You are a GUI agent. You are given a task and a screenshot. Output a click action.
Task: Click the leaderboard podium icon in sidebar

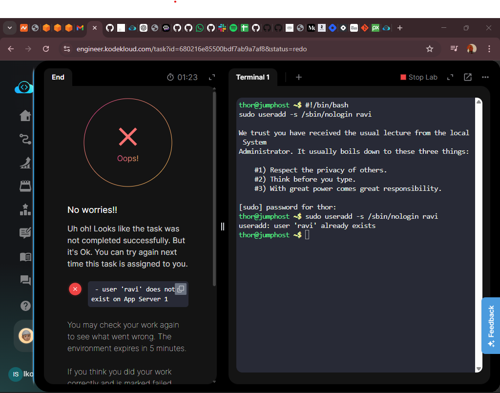(x=25, y=209)
